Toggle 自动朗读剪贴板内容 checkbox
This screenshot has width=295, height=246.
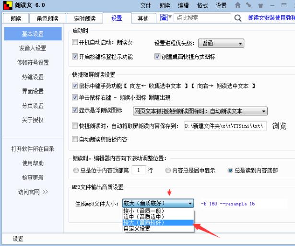pos(75,139)
